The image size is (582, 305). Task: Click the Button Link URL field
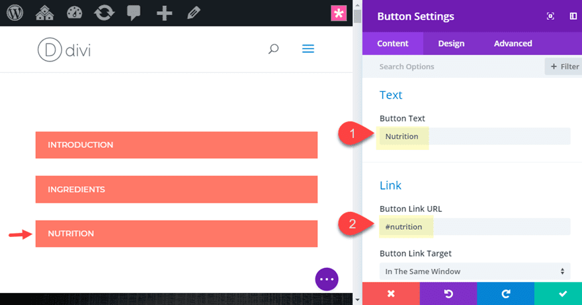click(474, 227)
